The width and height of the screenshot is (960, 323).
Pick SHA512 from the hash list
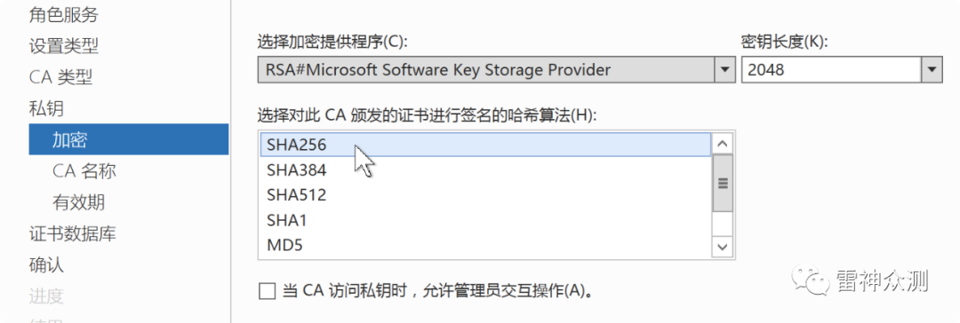485,195
